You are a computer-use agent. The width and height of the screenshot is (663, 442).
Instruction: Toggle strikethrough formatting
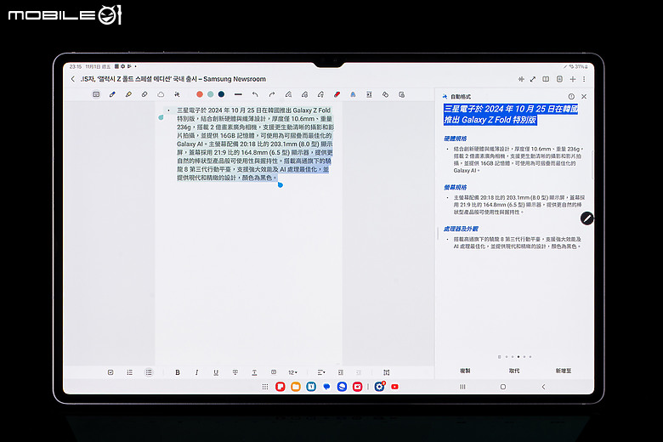pos(235,372)
